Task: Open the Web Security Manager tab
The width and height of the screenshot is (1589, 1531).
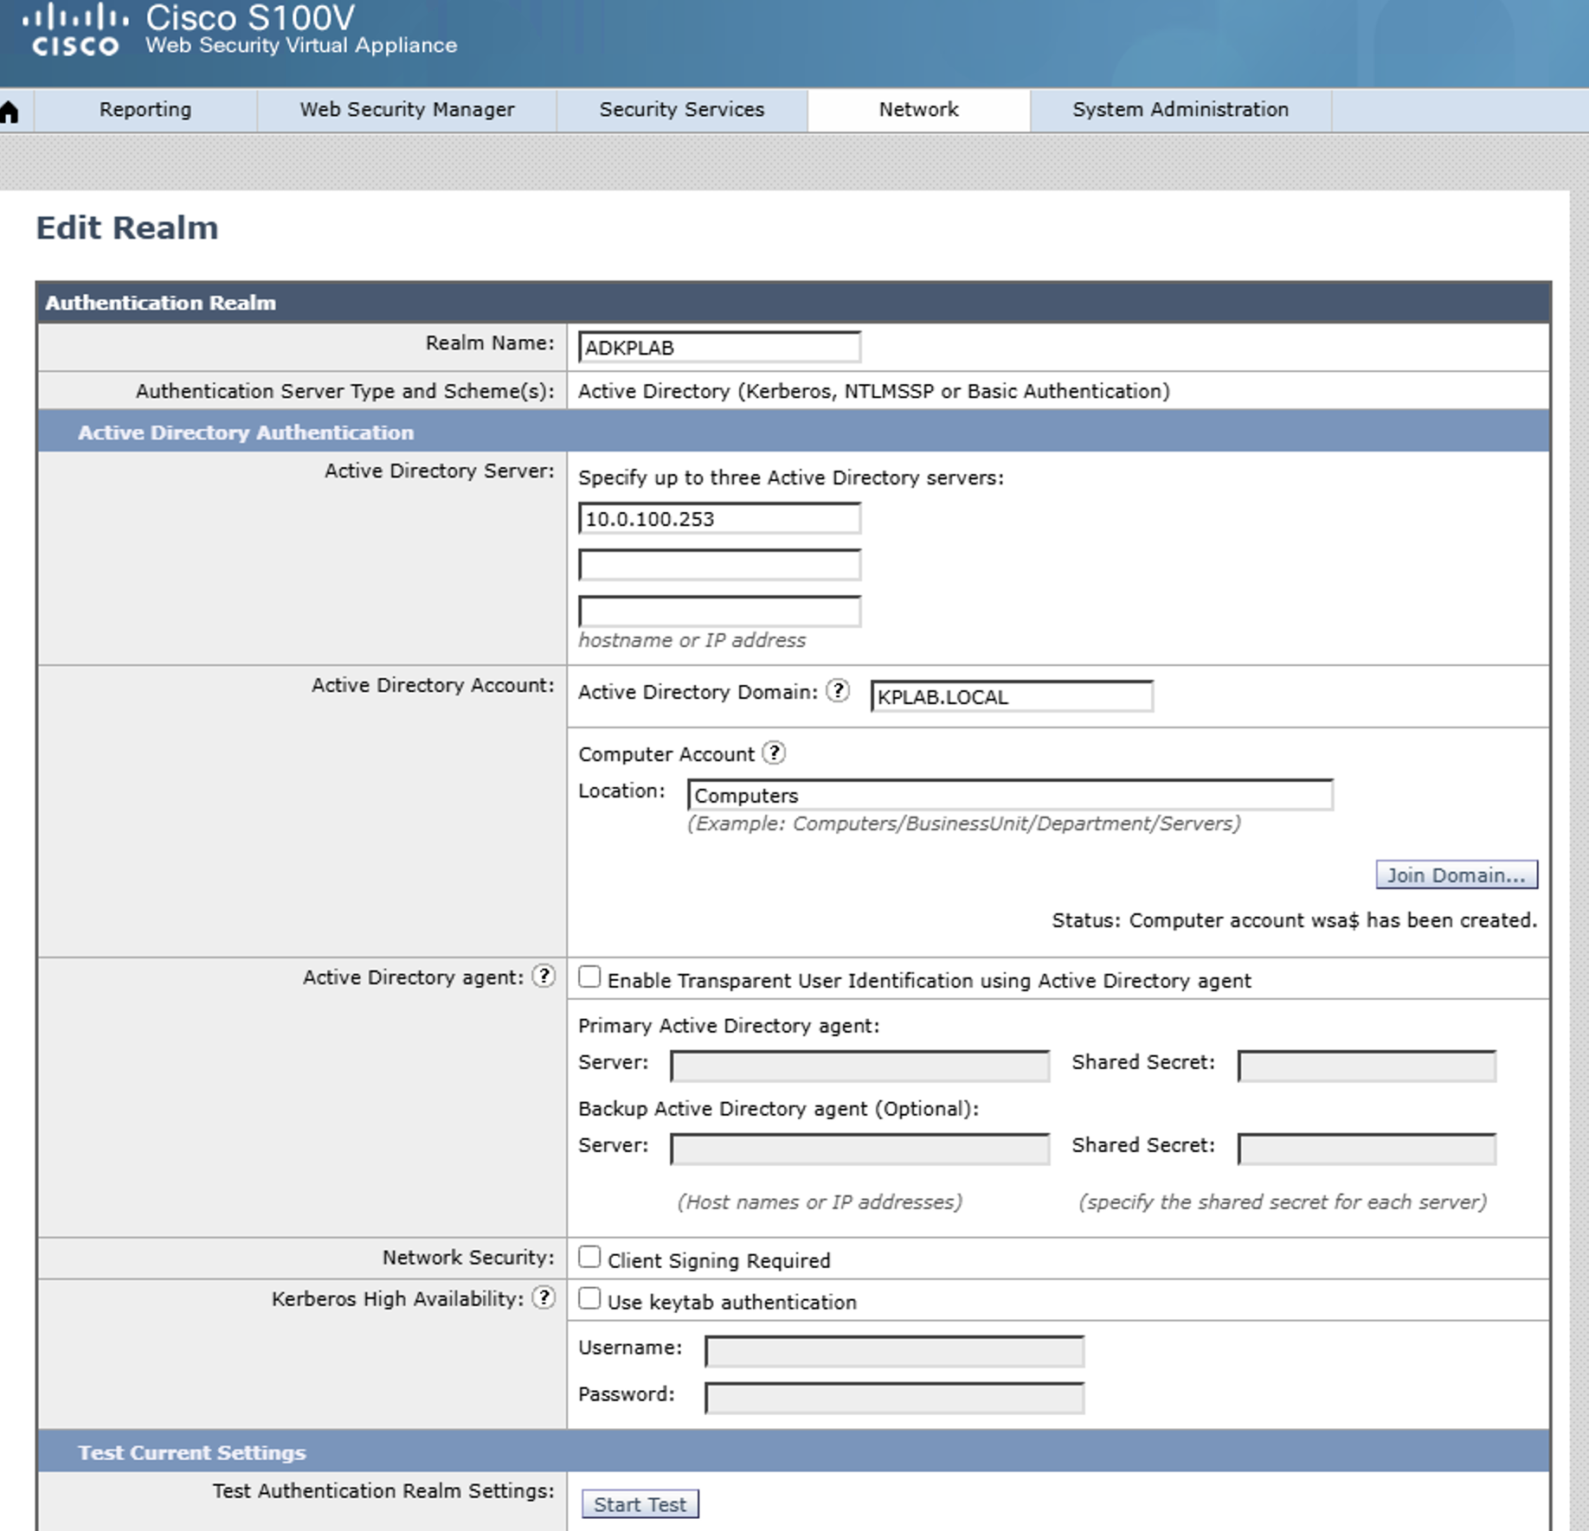Action: pyautogui.click(x=407, y=109)
